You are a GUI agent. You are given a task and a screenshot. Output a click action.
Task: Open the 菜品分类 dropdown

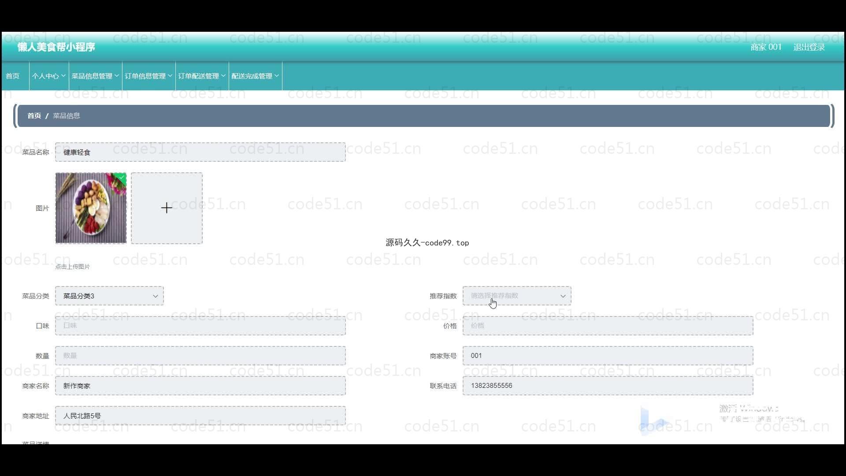[109, 296]
